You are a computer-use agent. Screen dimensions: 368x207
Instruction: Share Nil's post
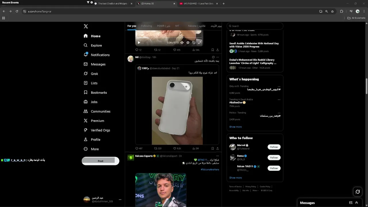pos(217,148)
